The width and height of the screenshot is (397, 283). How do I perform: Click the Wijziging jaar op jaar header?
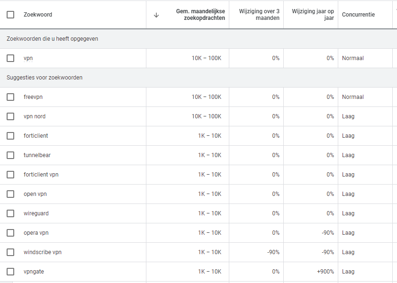[x=313, y=15]
